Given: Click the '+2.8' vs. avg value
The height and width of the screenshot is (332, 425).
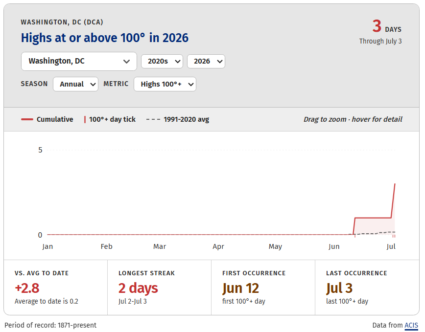Looking at the screenshot, I should (27, 288).
